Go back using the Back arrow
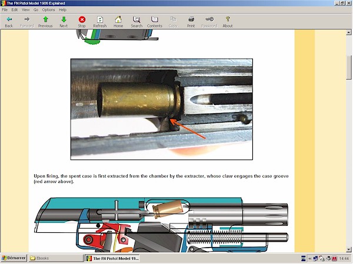Viewport: 353px width, 264px height. click(x=9, y=22)
